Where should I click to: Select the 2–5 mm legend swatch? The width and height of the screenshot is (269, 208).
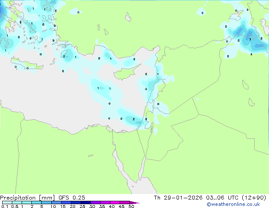tap(36, 202)
